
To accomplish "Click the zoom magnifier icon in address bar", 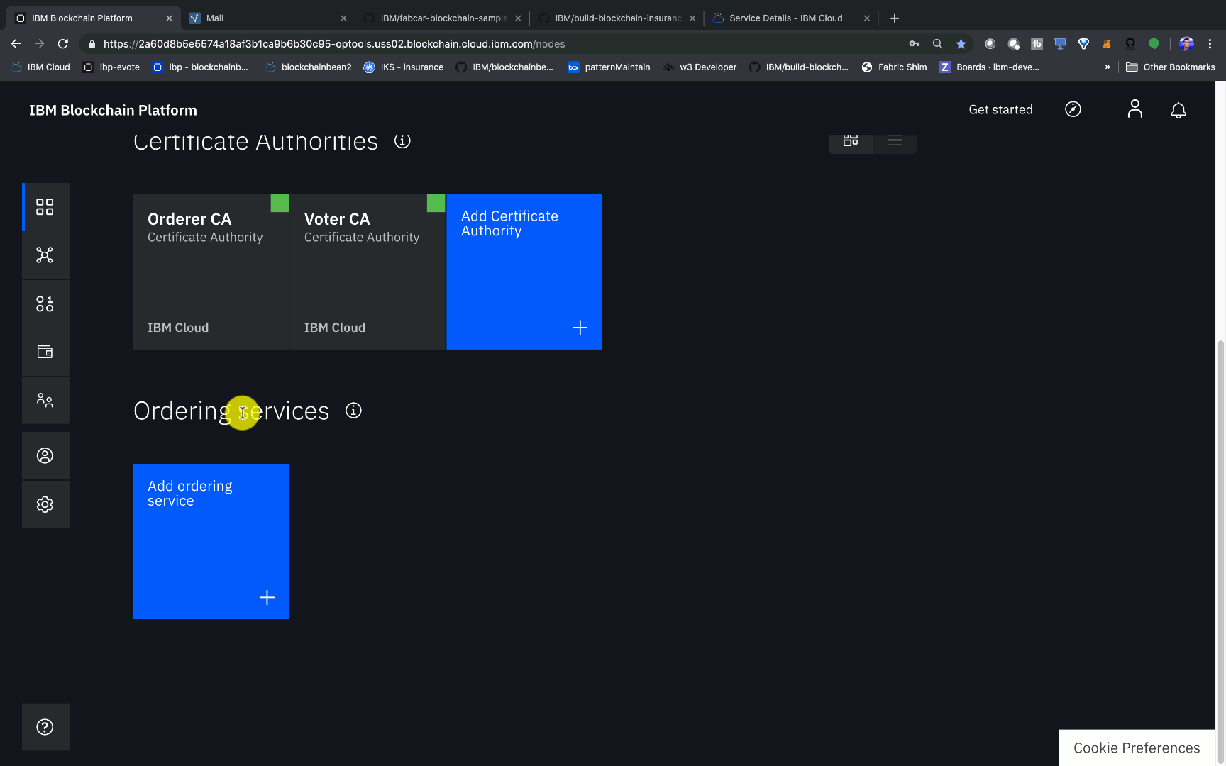I will pyautogui.click(x=937, y=44).
